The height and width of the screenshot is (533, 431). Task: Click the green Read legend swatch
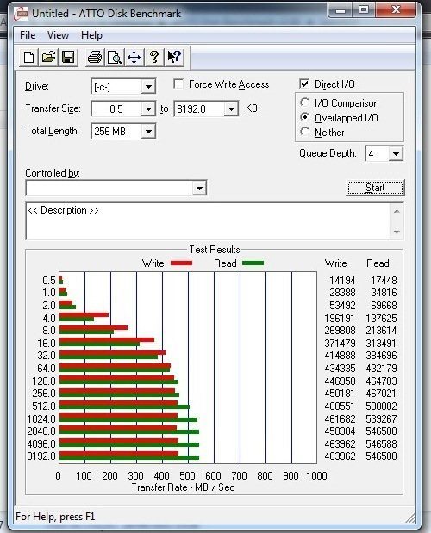click(x=253, y=263)
